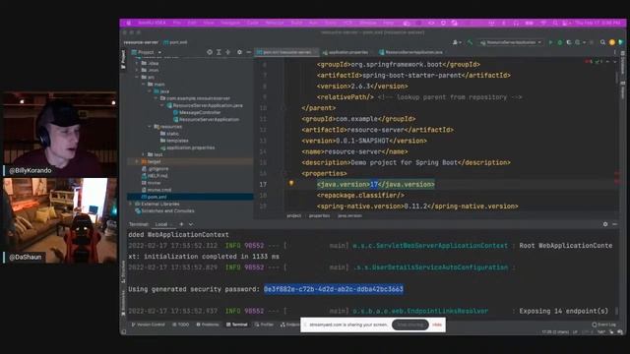Viewport: 630px width, 354px height.
Task: Open the Profiler tool window
Action: tap(264, 324)
